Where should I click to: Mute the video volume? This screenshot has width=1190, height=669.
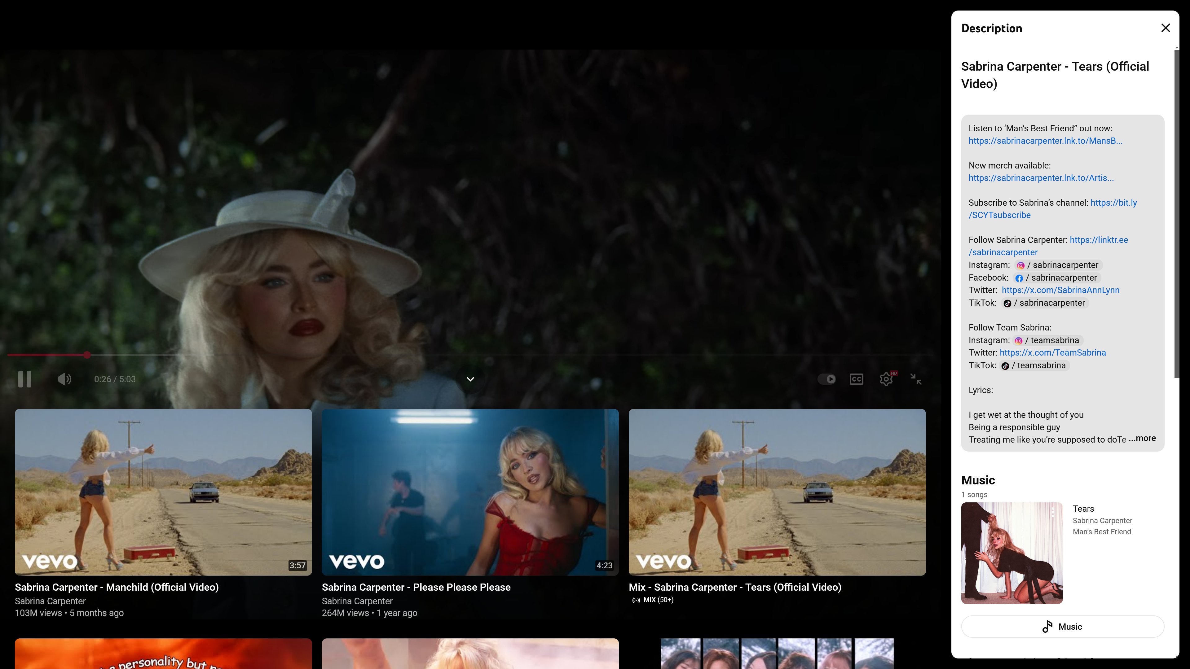click(64, 379)
